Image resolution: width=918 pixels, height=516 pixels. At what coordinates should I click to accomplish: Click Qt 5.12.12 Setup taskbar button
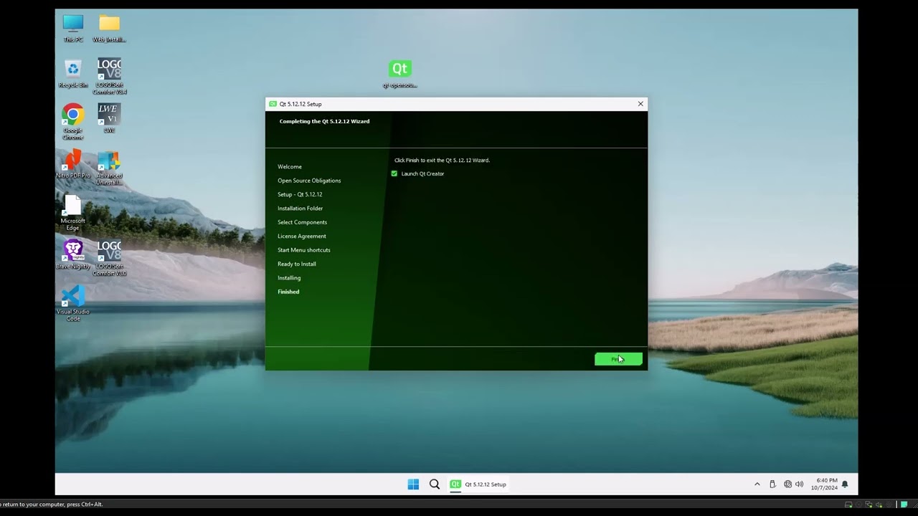tap(478, 484)
